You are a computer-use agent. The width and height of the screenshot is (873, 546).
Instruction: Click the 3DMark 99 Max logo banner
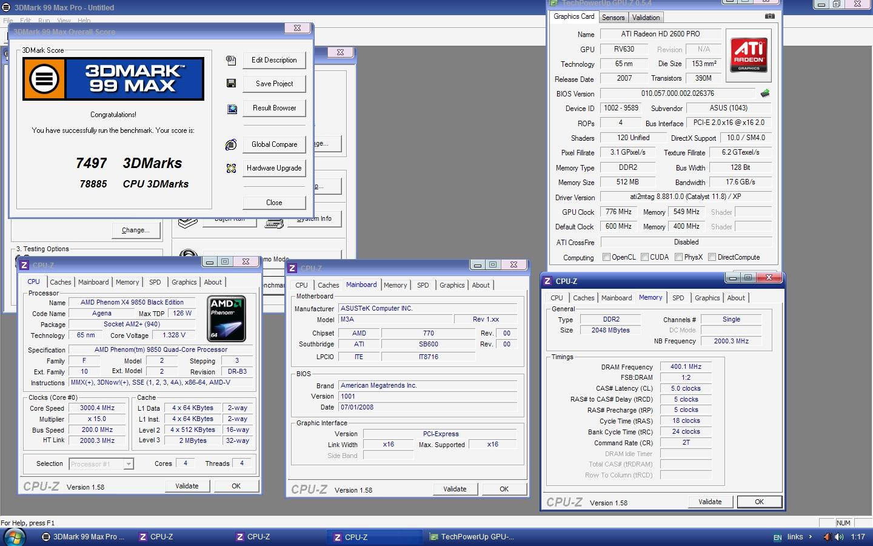113,79
